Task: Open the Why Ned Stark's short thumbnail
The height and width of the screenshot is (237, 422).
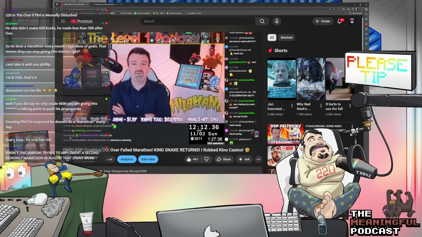Action: tap(311, 79)
